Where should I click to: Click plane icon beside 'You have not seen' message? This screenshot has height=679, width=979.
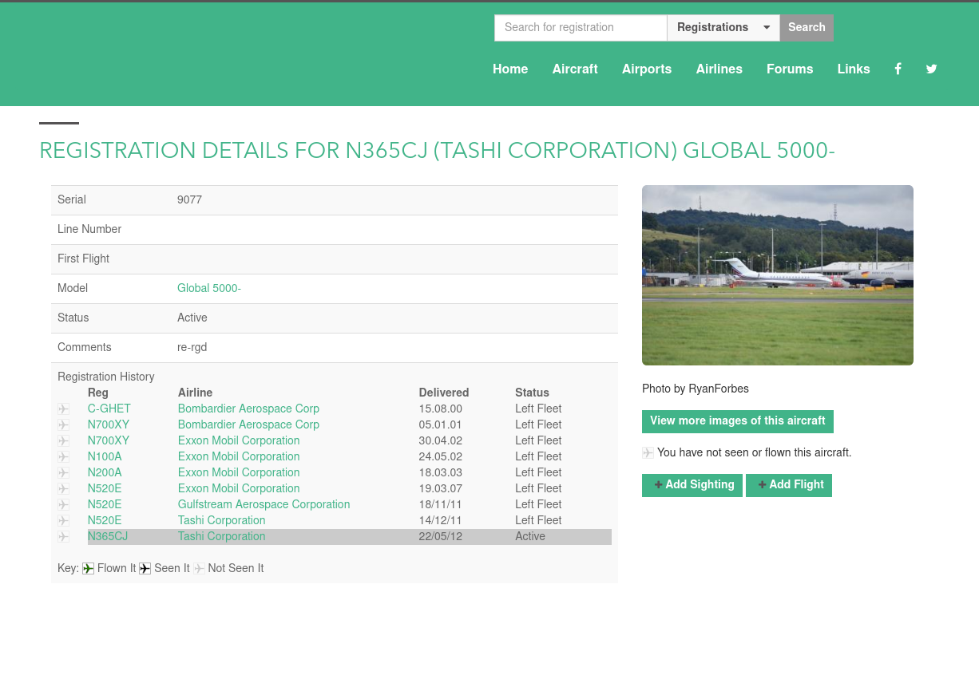tap(648, 453)
